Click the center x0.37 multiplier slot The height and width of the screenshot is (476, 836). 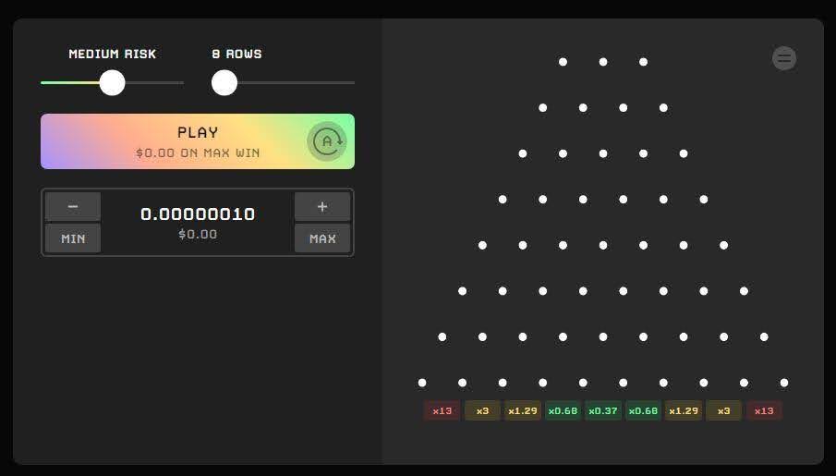(x=603, y=410)
